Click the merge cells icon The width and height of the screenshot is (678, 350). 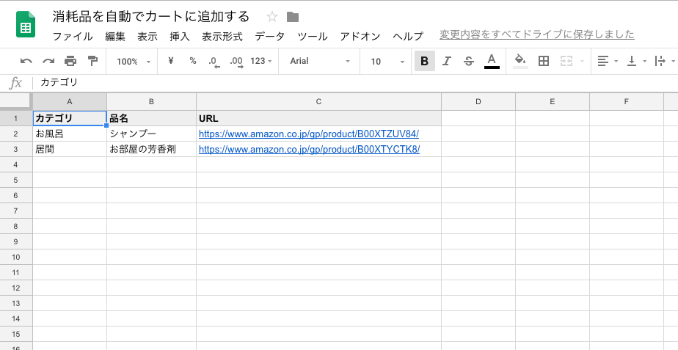566,61
